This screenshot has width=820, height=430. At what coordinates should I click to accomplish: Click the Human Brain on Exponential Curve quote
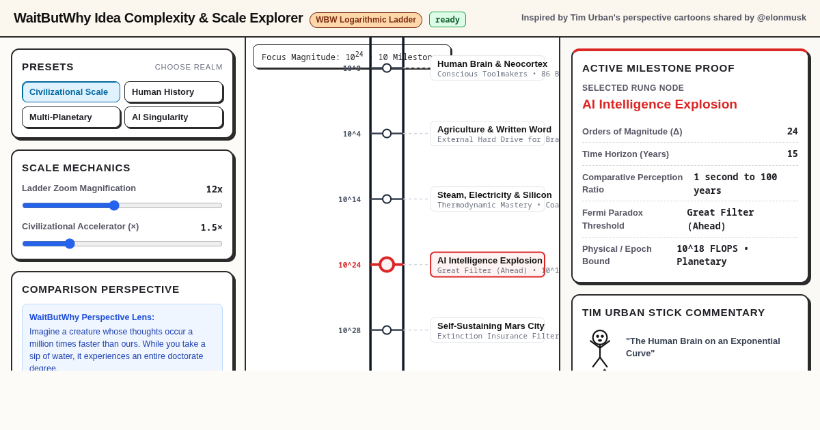point(703,347)
